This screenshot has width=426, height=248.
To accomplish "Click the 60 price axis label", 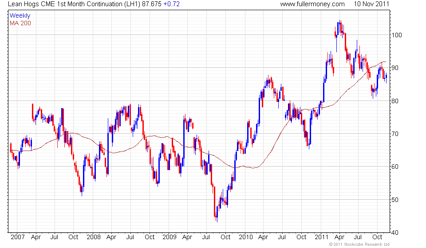I will click(x=395, y=167).
